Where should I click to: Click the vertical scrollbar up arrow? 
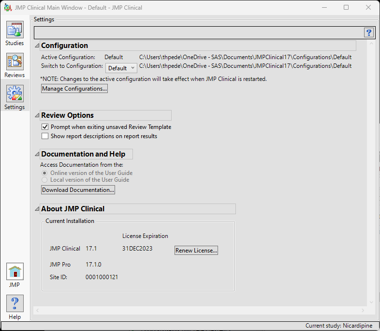371,44
